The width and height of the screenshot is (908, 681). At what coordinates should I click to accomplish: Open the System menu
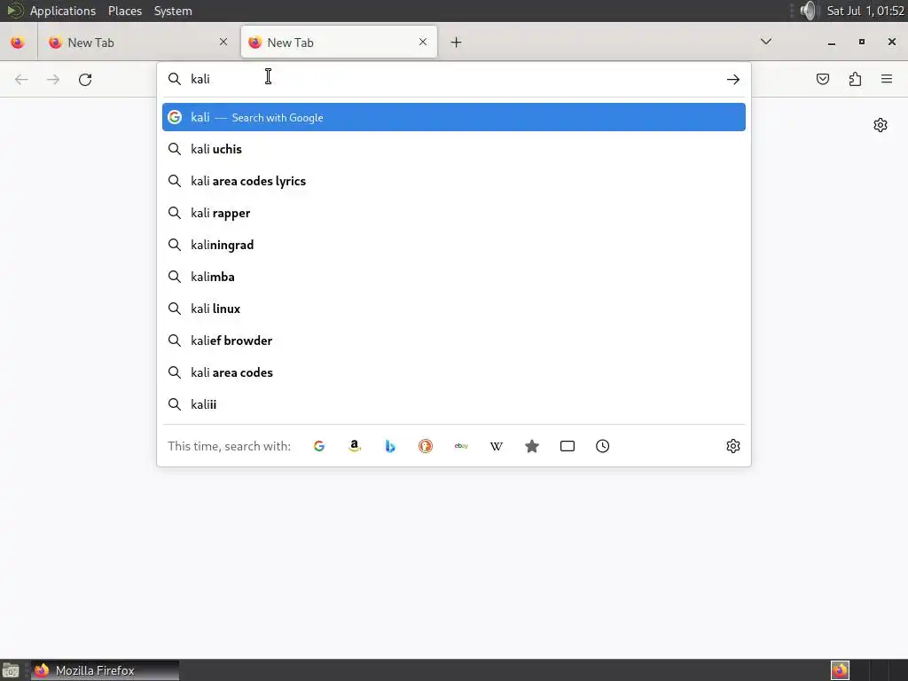point(173,11)
